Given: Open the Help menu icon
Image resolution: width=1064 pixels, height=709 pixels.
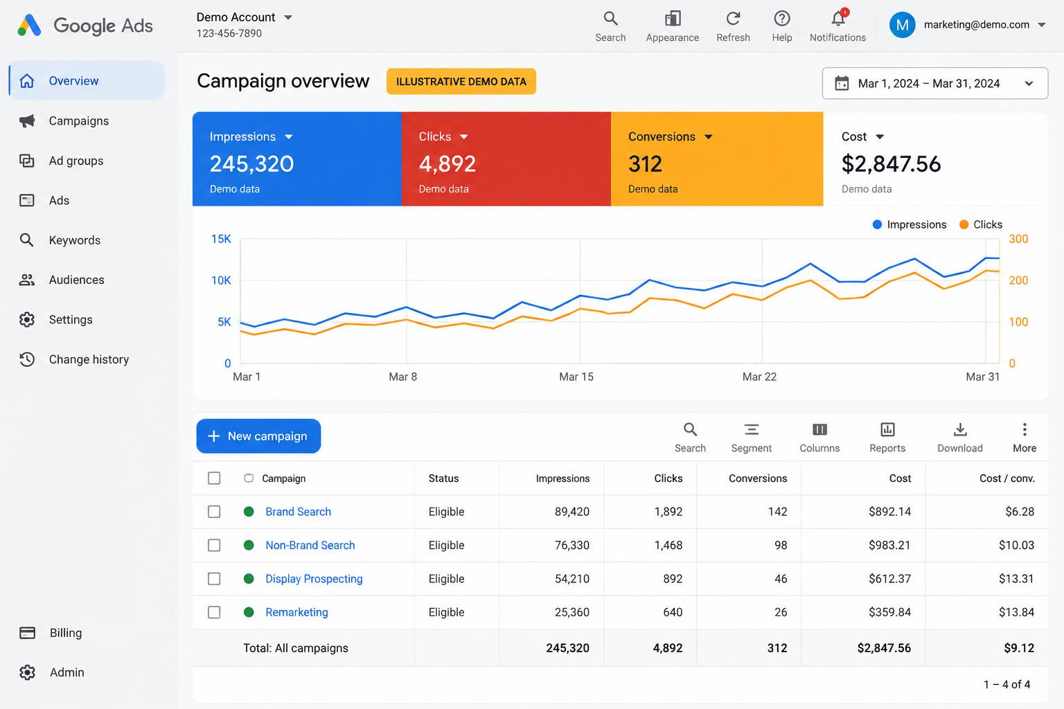Looking at the screenshot, I should click(x=782, y=26).
